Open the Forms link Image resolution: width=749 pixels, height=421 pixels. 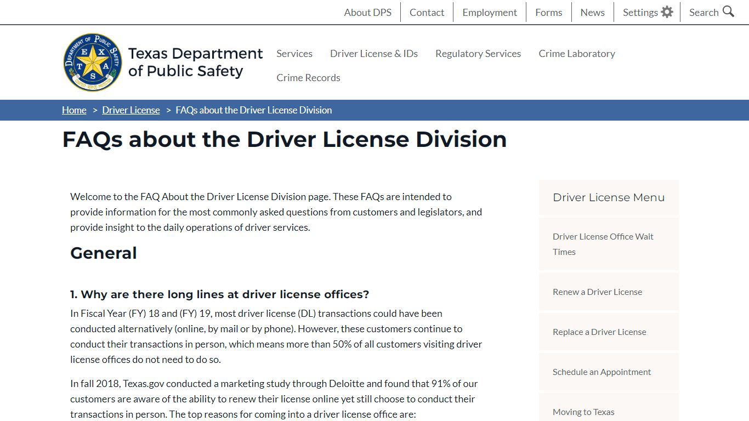coord(549,12)
